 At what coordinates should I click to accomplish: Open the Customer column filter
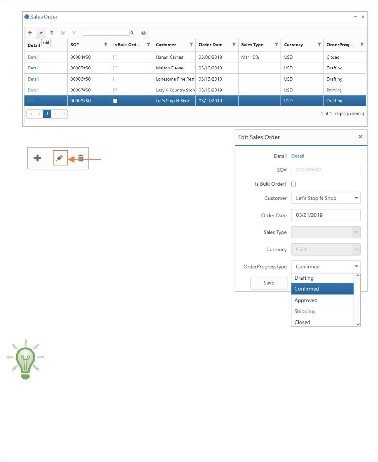click(191, 45)
